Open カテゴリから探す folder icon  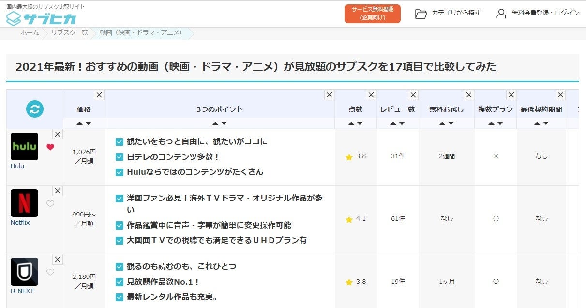pyautogui.click(x=421, y=14)
